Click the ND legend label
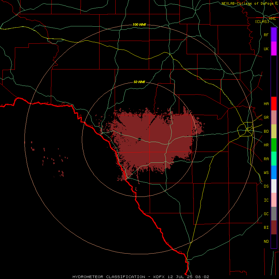Viewport: 279px width, 279px height. point(266,241)
